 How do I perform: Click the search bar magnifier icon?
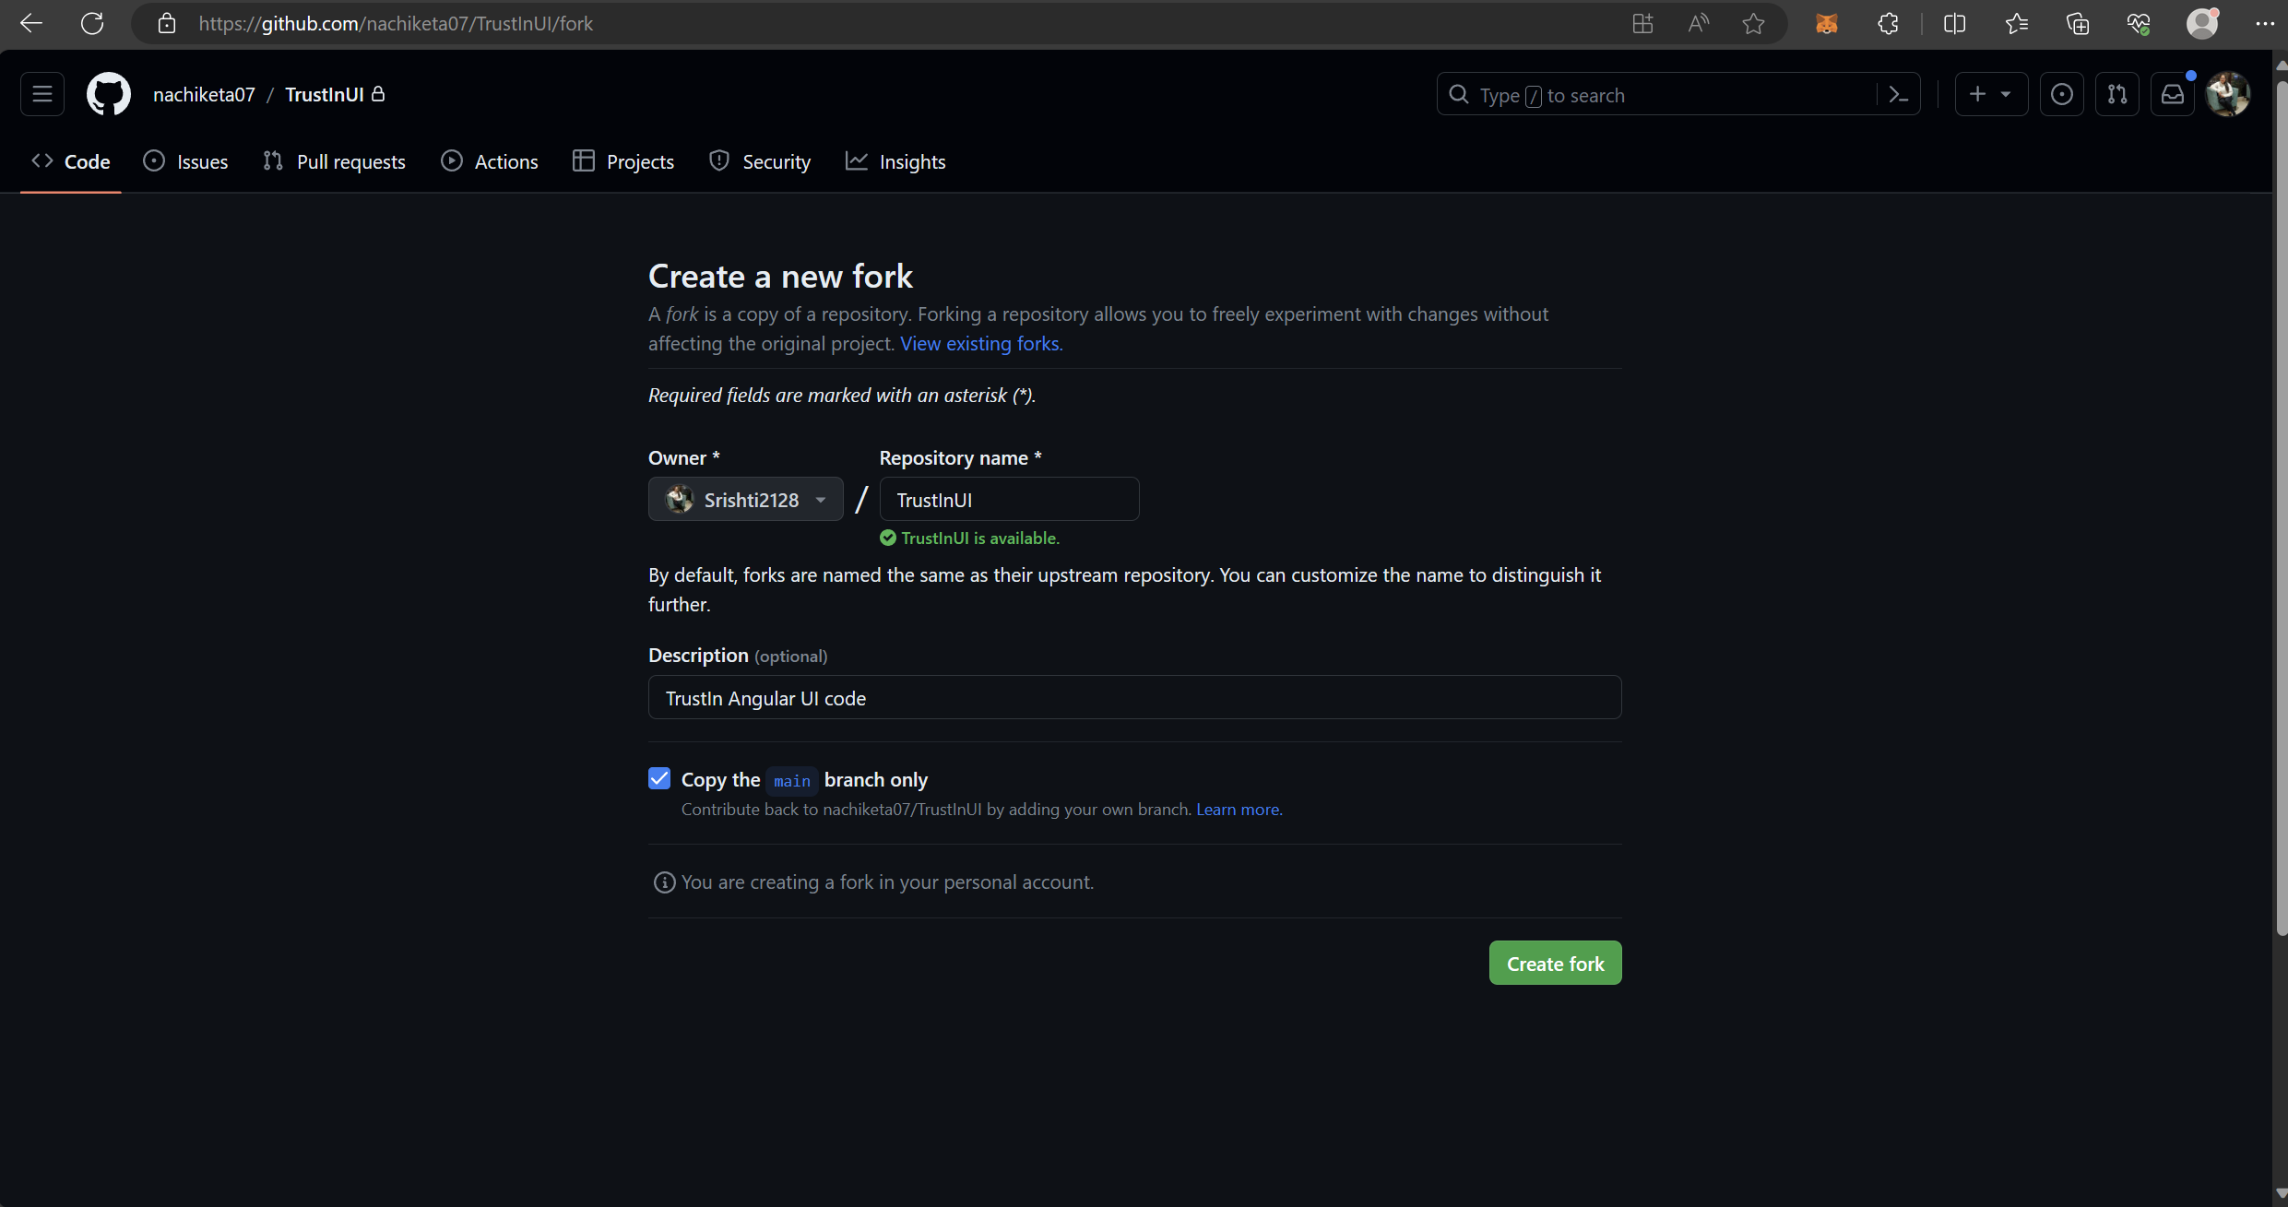pos(1459,95)
